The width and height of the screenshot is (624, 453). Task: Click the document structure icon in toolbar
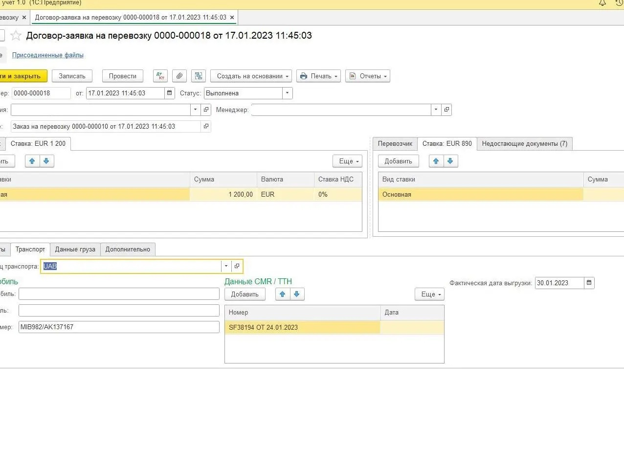click(x=198, y=76)
